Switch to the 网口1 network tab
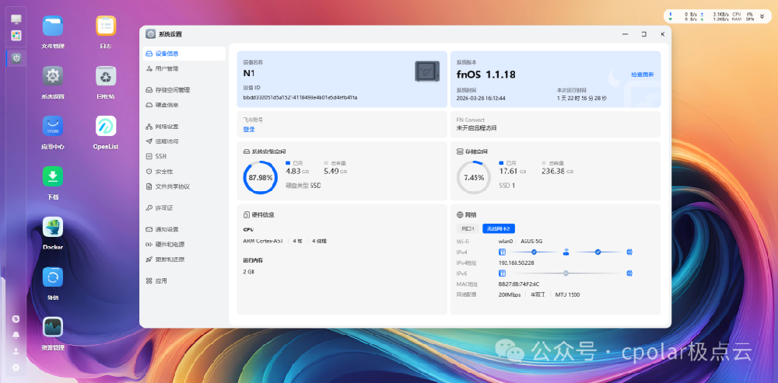Viewport: 778px width, 383px height. click(x=468, y=228)
